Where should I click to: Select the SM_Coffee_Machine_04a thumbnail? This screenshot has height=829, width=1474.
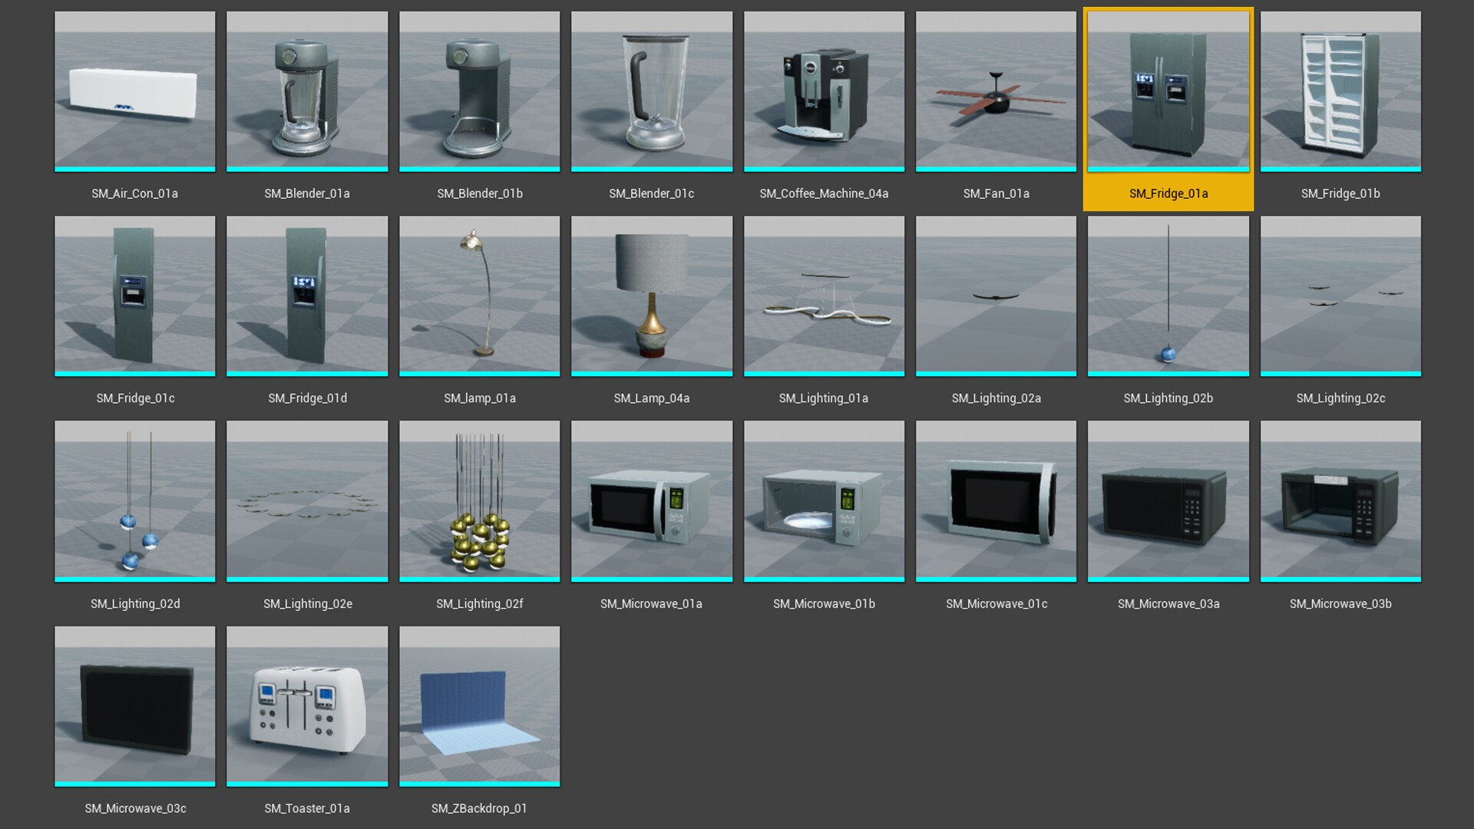pos(825,91)
